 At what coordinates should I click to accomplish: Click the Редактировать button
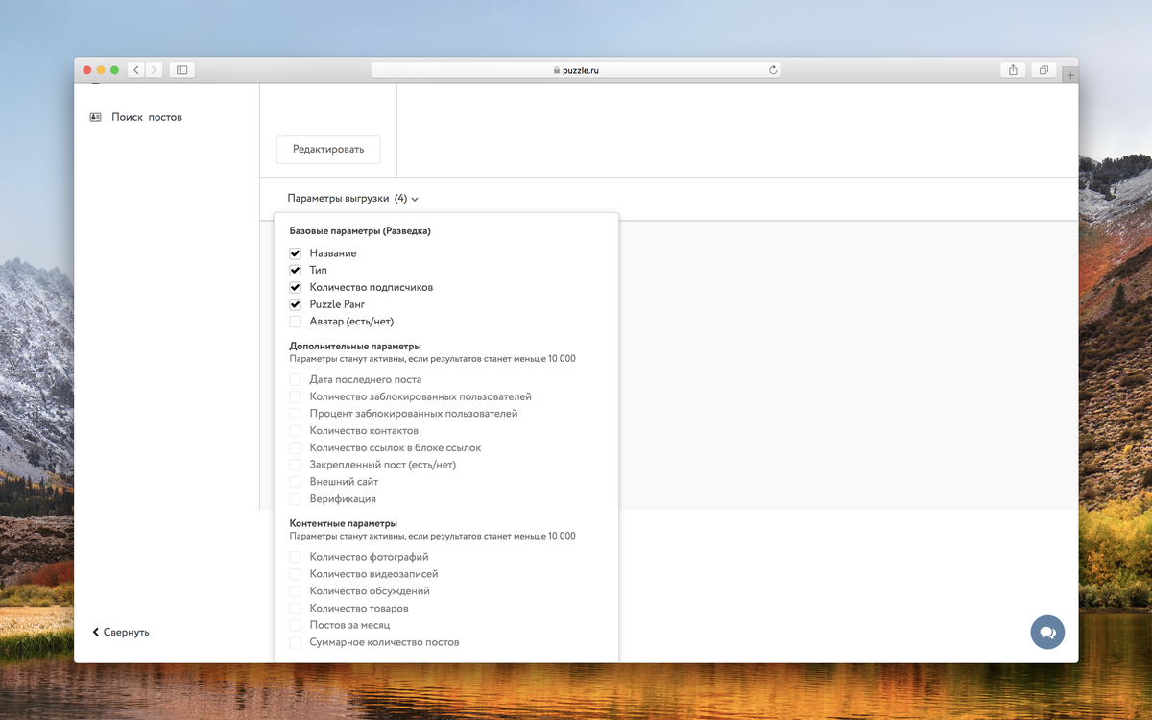click(x=328, y=150)
